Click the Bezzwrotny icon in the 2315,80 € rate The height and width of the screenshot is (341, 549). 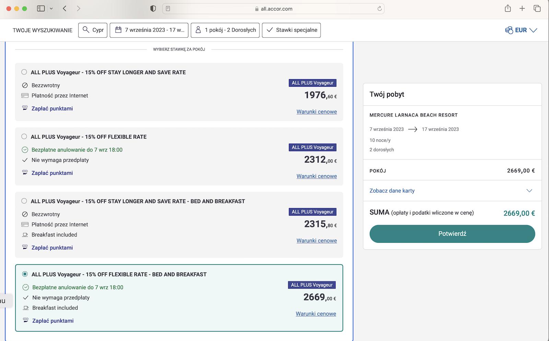coord(25,214)
